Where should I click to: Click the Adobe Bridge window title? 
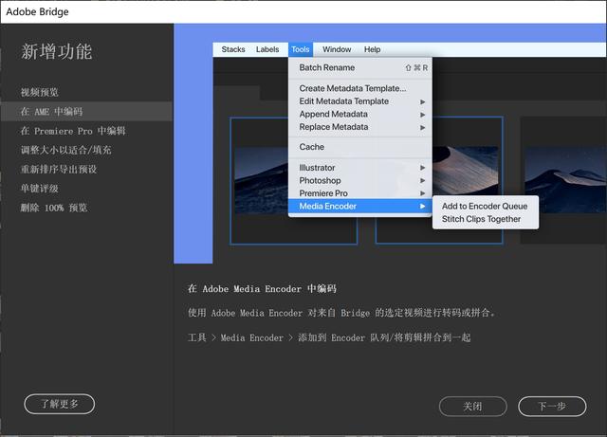tap(37, 11)
